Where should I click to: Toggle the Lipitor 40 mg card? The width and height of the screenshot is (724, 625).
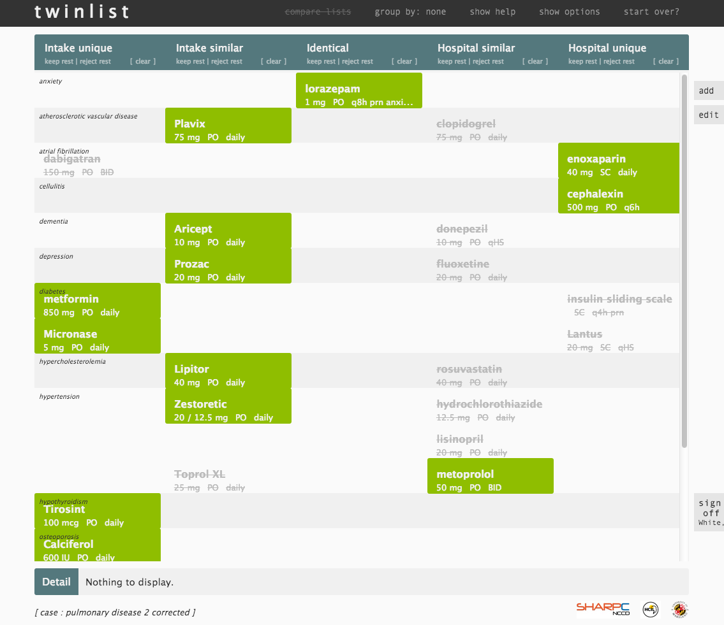(x=228, y=371)
